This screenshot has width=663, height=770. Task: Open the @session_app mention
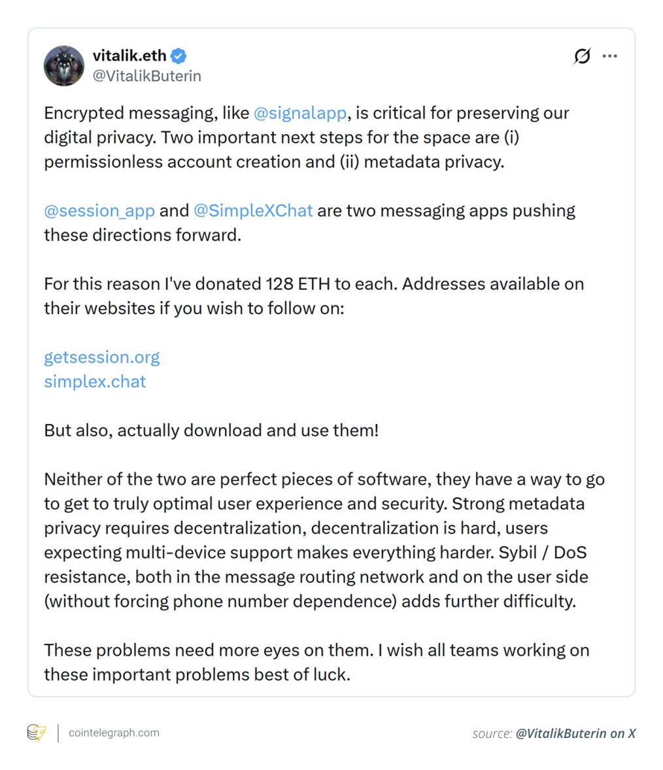(99, 211)
